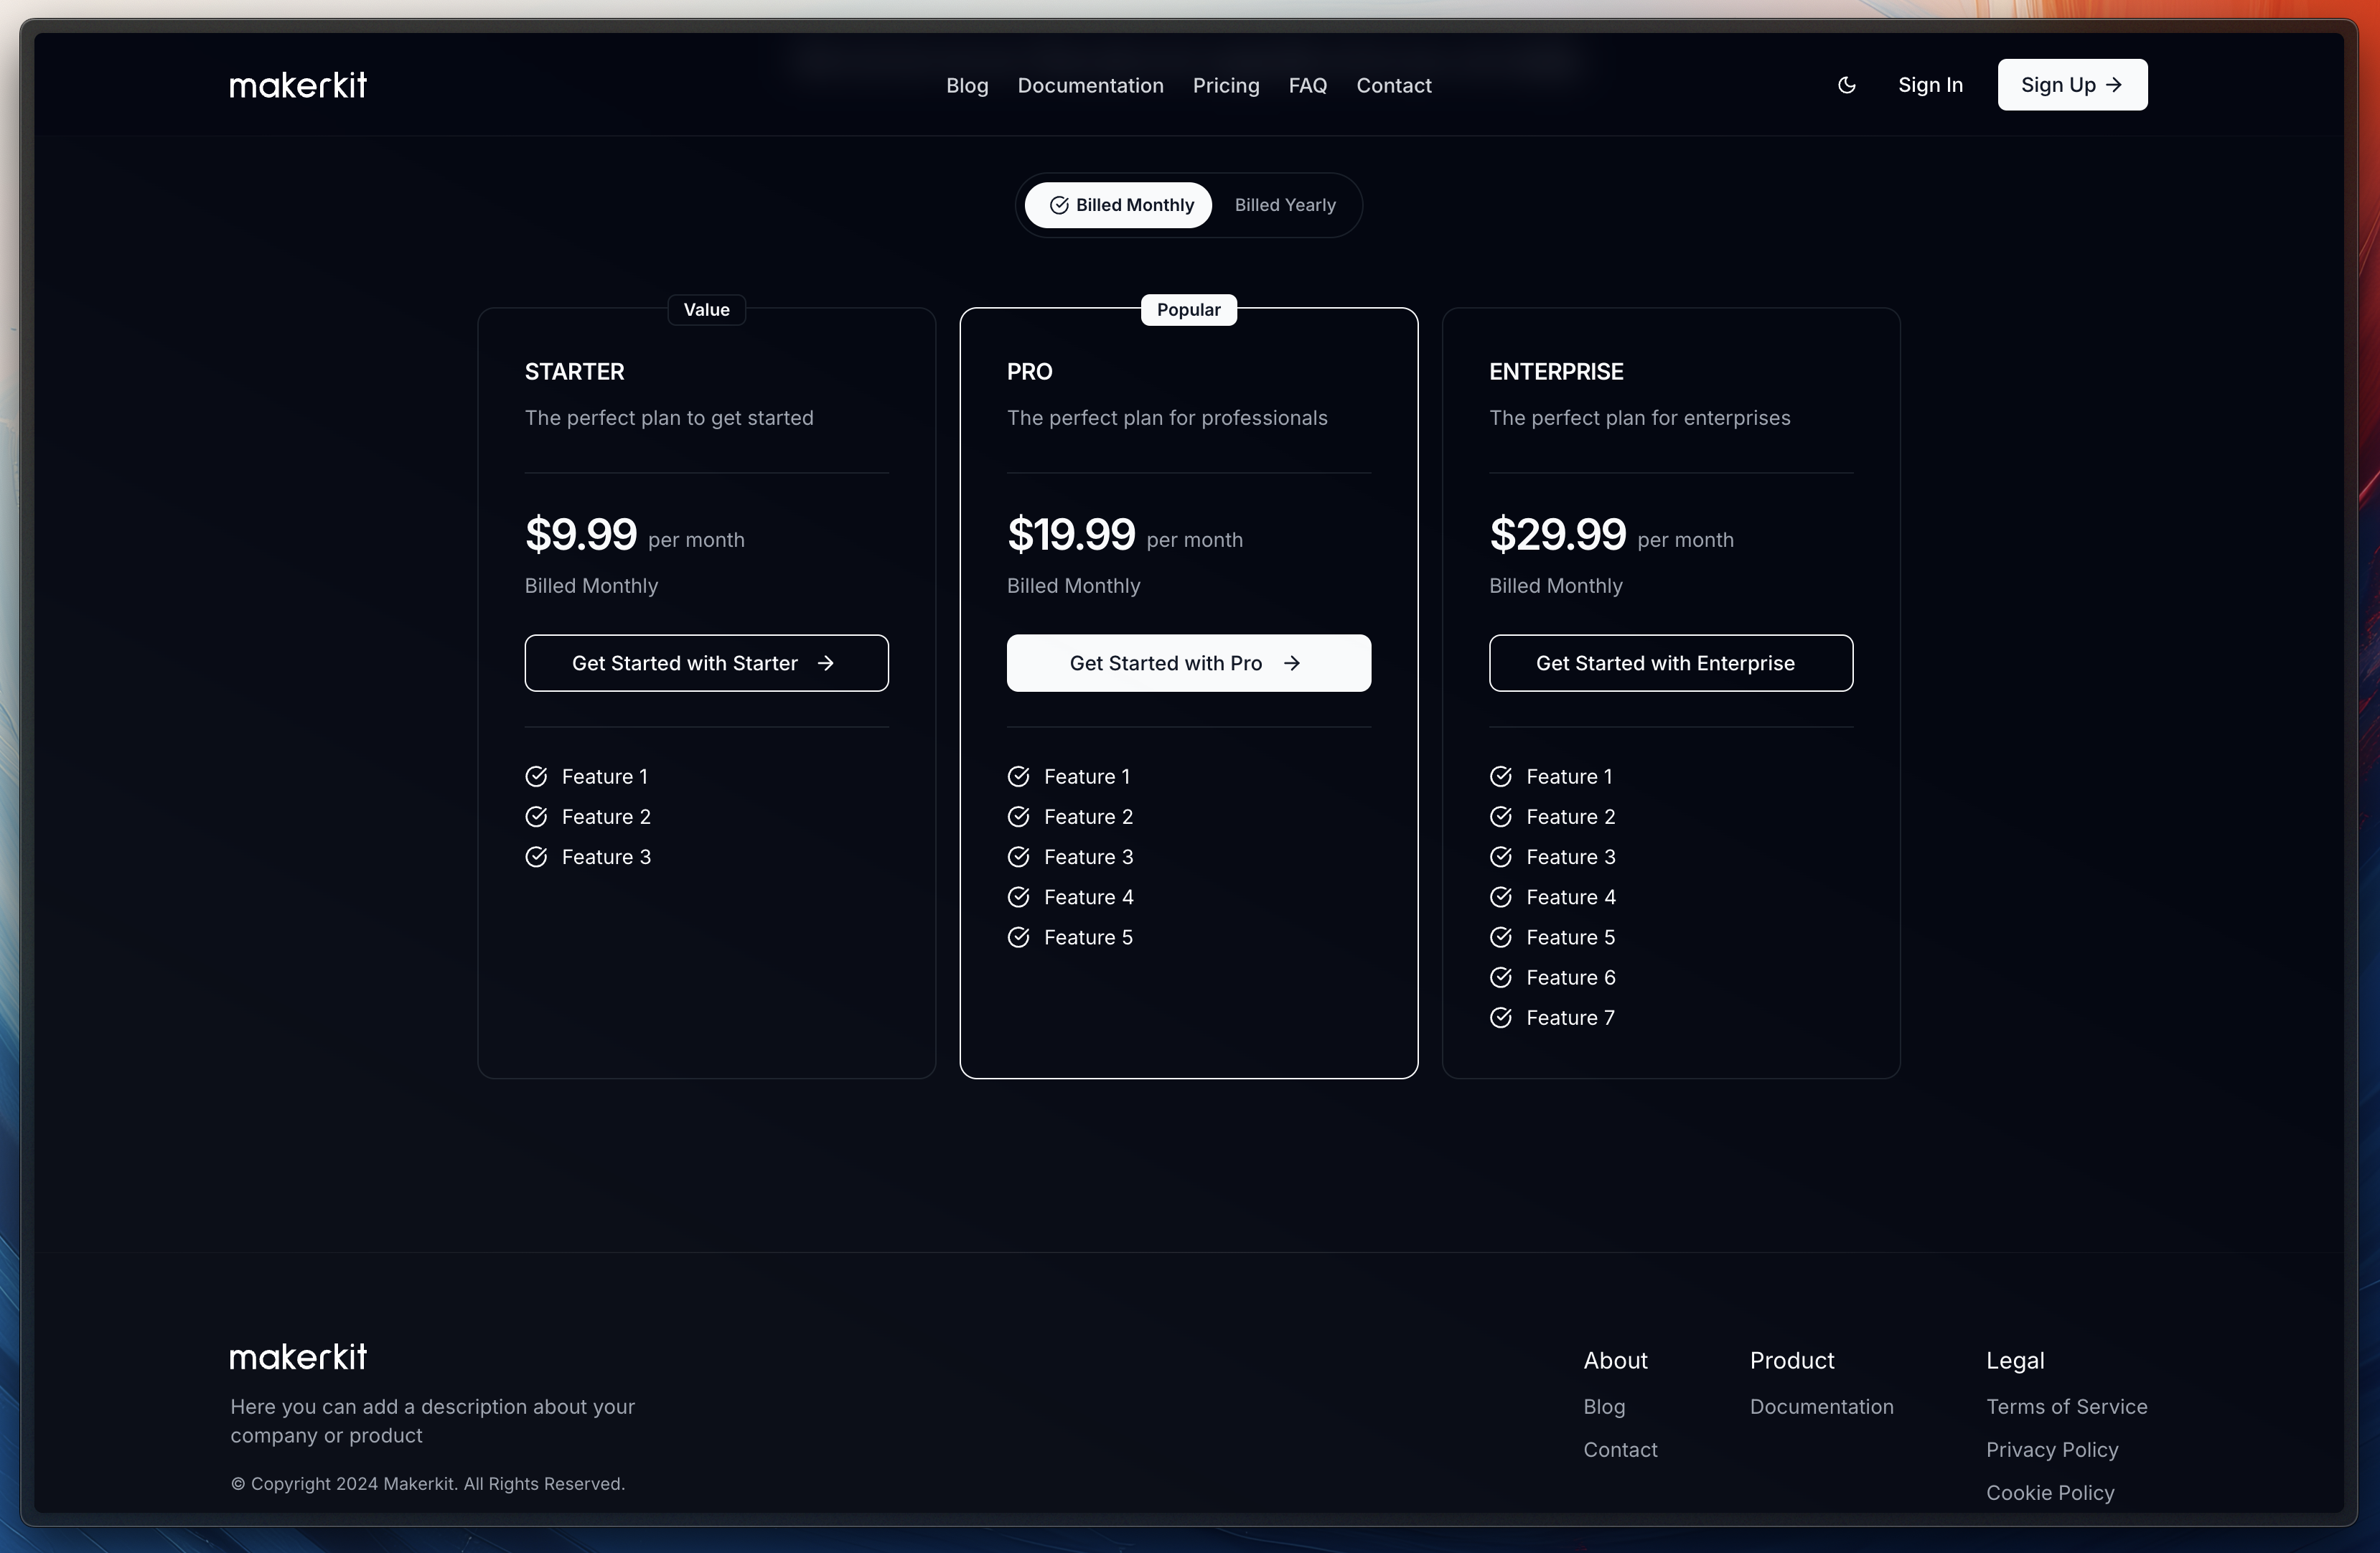Click the arrow icon in the Sign Up button
Image resolution: width=2380 pixels, height=1553 pixels.
(2113, 85)
